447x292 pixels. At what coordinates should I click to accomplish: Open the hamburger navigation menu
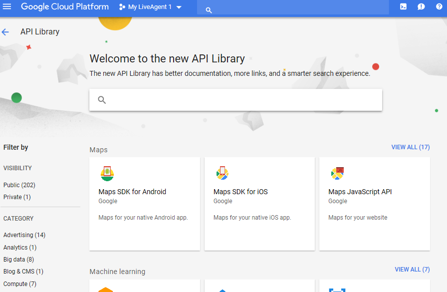pos(6,6)
